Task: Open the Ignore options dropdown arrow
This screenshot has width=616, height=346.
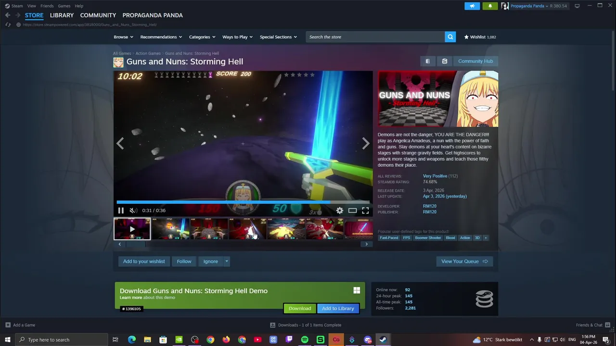Action: pos(227,261)
